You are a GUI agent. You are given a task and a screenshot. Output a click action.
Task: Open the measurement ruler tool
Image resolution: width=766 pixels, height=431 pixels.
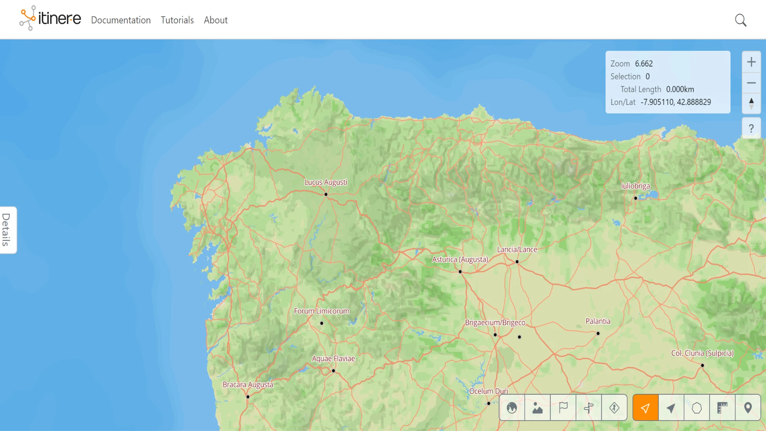click(722, 407)
